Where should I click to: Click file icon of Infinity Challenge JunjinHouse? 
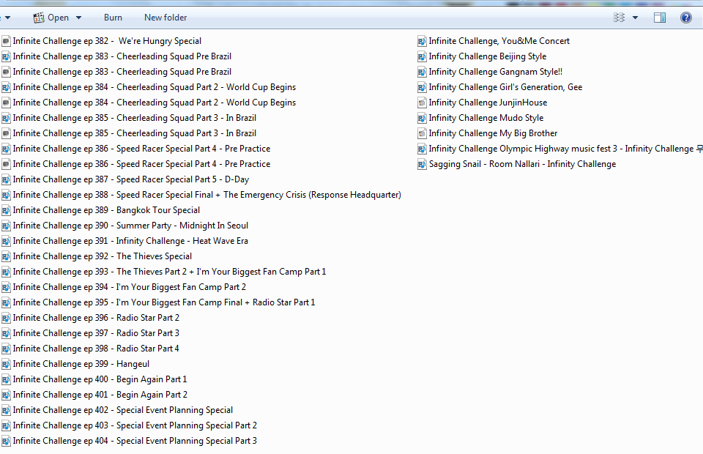[x=422, y=103]
